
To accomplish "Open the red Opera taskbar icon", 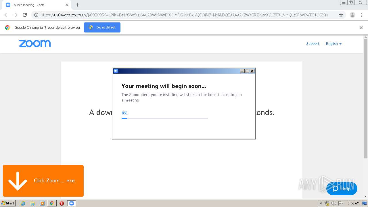I will [62, 203].
